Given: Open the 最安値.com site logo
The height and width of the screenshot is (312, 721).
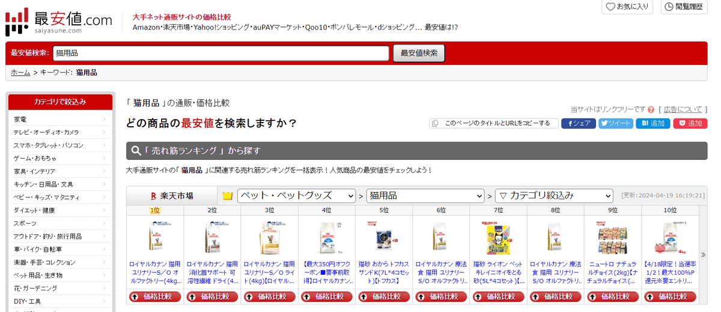Looking at the screenshot, I should click(x=59, y=22).
